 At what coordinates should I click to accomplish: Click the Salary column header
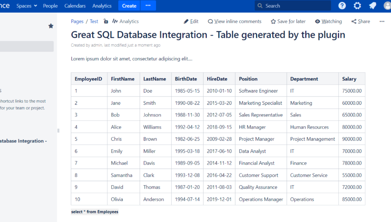tap(349, 79)
